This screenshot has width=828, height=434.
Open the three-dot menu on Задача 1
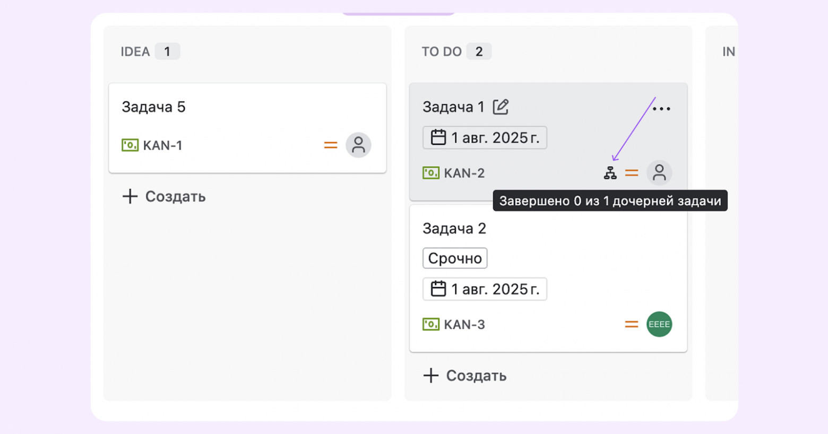(662, 108)
